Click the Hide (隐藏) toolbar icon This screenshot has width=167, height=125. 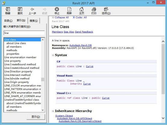click(x=8, y=9)
